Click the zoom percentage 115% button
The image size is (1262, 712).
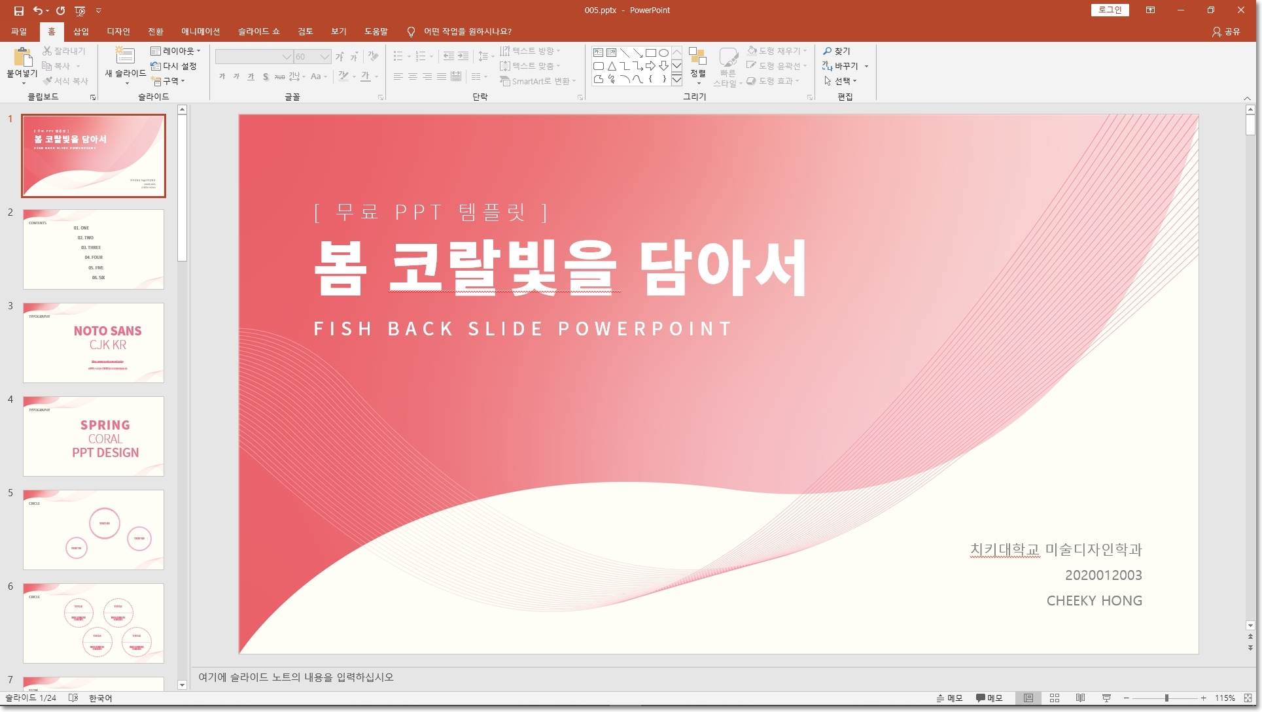[1225, 698]
